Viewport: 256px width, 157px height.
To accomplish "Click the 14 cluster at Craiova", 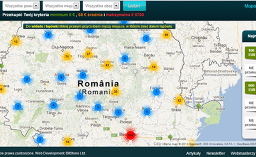I will [68, 142].
